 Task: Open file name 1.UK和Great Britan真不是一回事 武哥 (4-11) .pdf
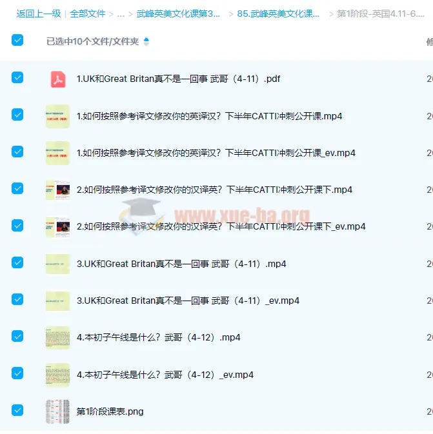(178, 79)
